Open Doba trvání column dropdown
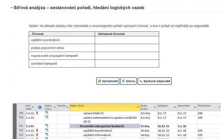The height and width of the screenshot is (139, 221). 155,107
